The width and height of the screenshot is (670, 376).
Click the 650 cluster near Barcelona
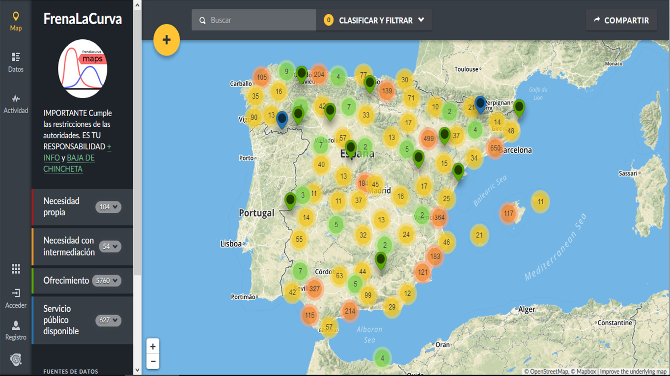click(x=495, y=147)
